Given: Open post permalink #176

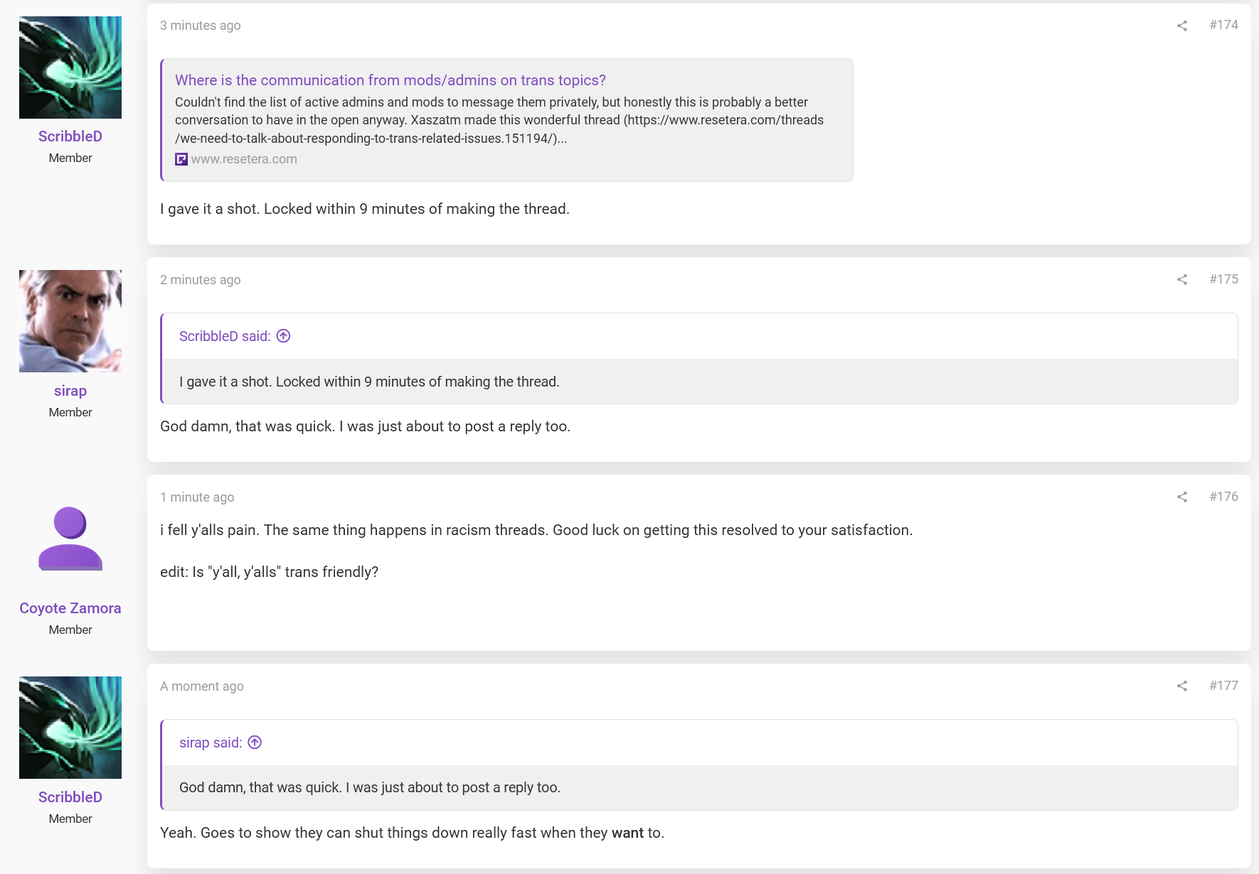Looking at the screenshot, I should (x=1223, y=497).
